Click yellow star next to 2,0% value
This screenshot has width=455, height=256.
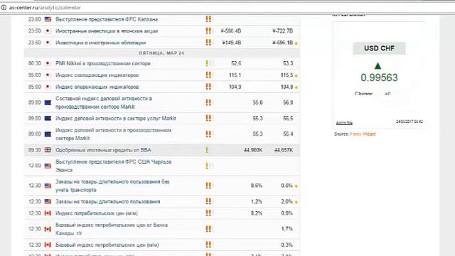tap(296, 202)
